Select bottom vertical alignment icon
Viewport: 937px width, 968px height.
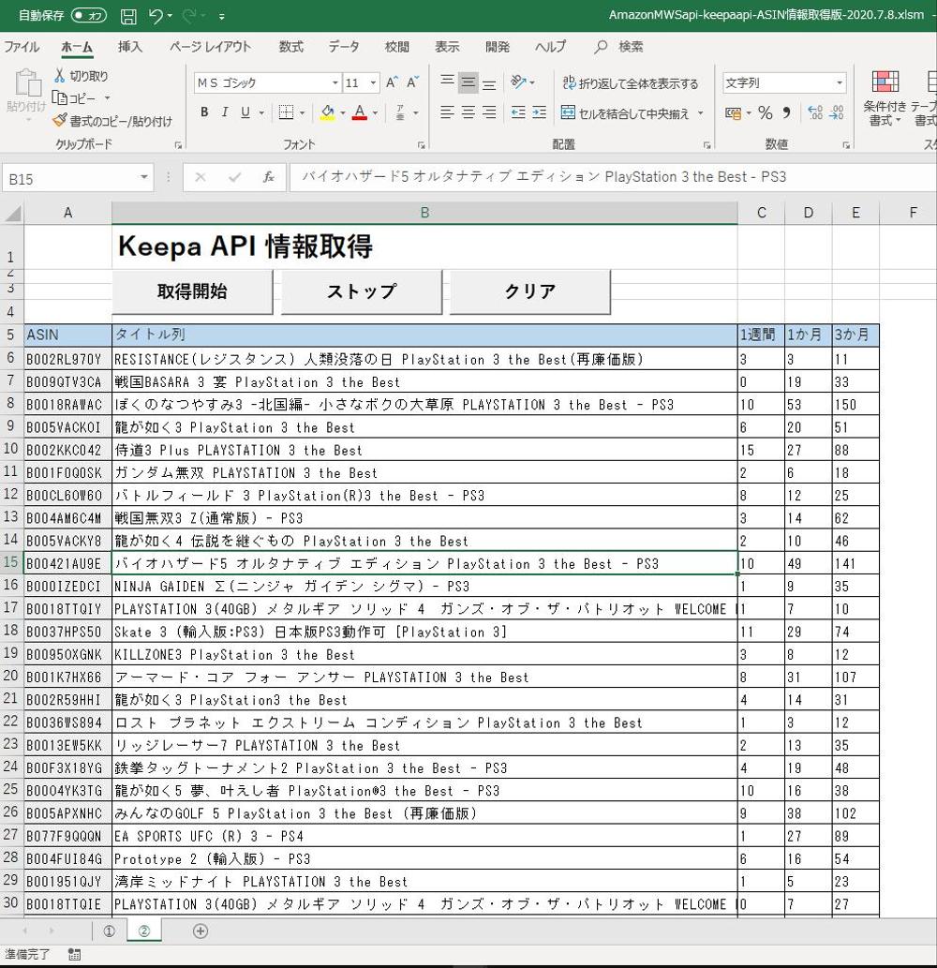point(489,82)
